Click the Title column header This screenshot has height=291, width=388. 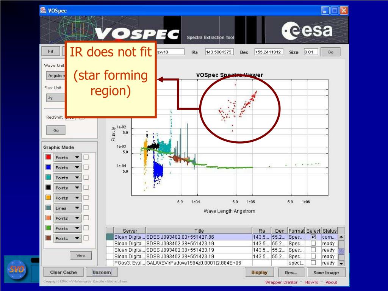click(x=199, y=231)
